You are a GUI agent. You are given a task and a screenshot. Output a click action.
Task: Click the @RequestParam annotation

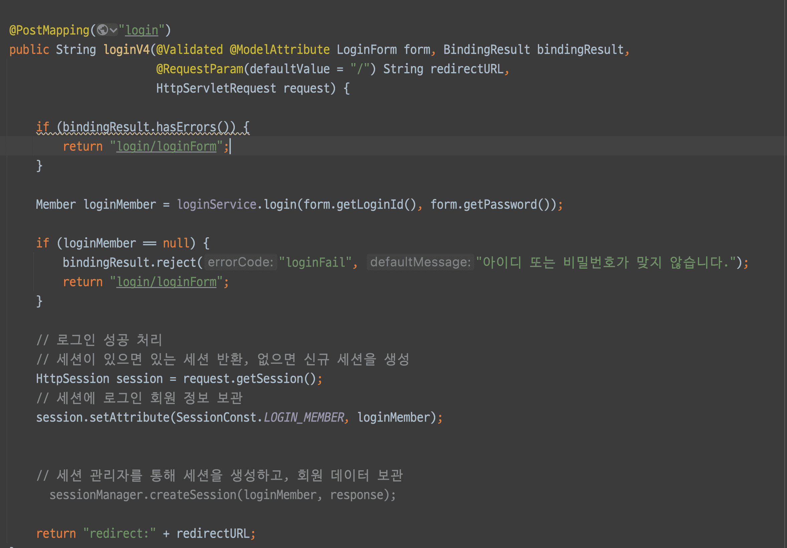coord(199,69)
